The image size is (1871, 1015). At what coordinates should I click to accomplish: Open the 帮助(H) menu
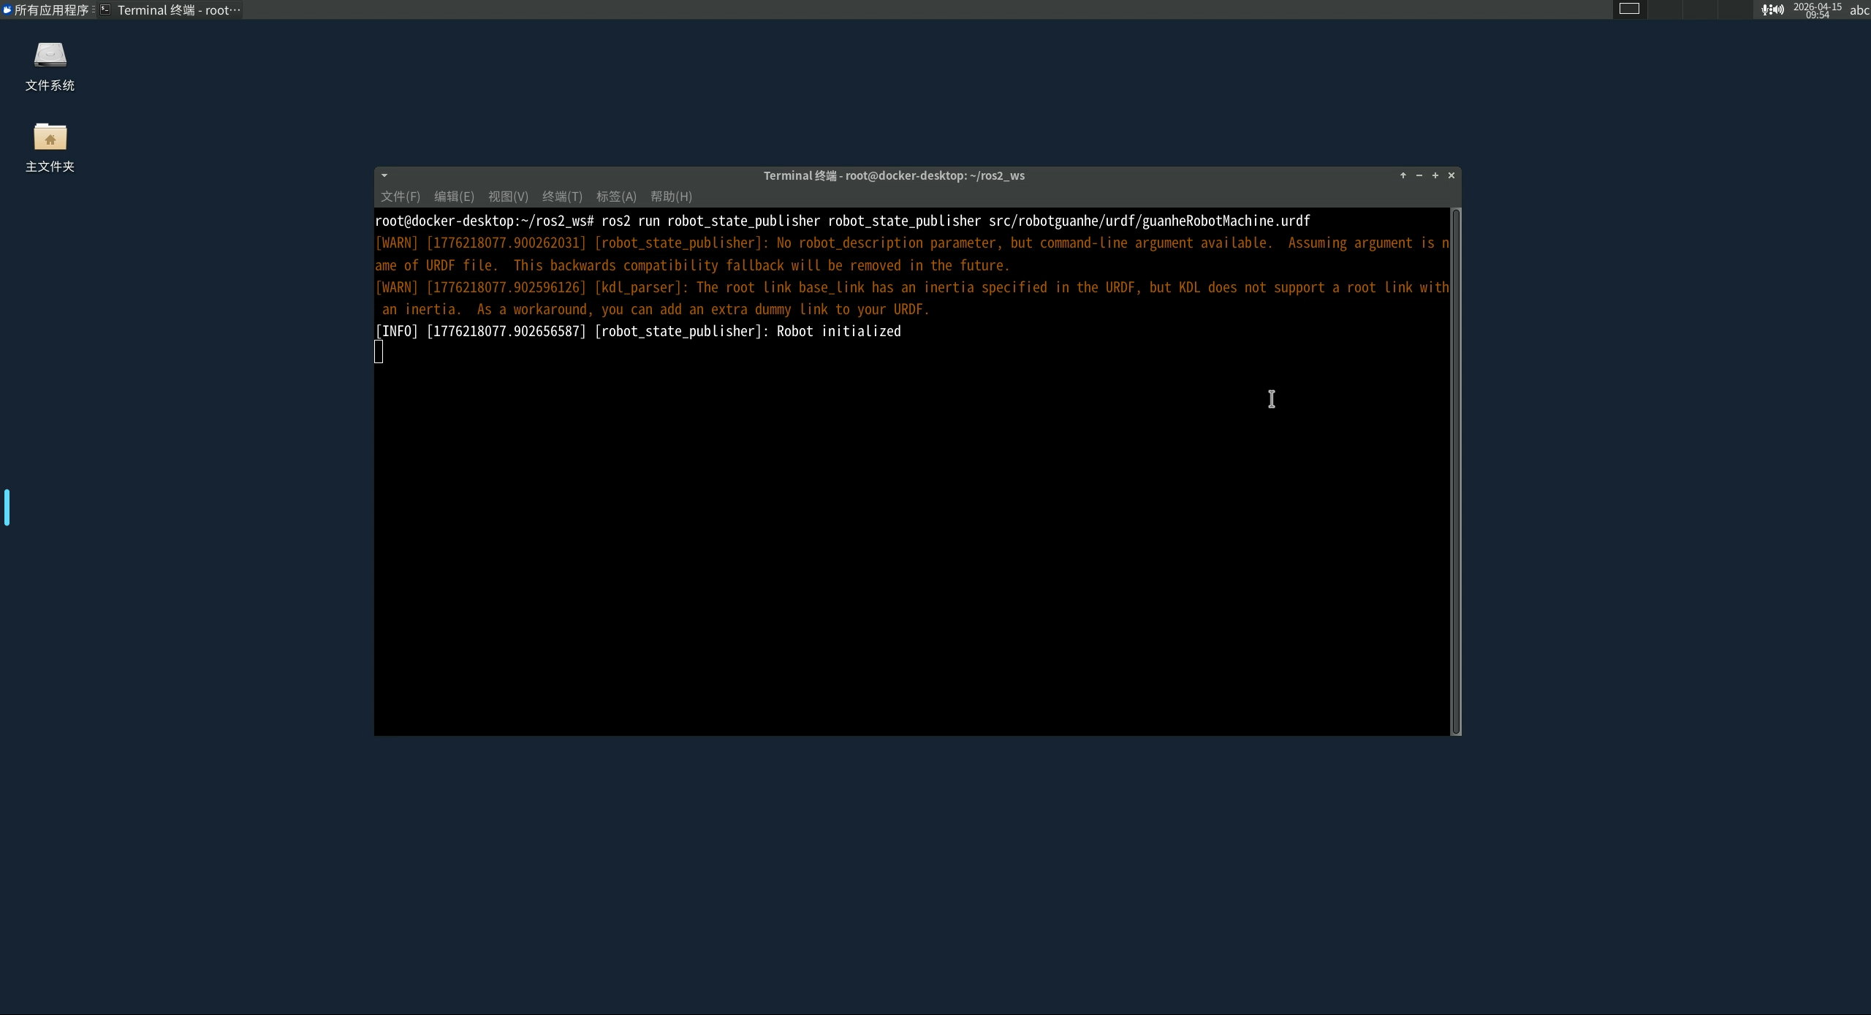(671, 197)
